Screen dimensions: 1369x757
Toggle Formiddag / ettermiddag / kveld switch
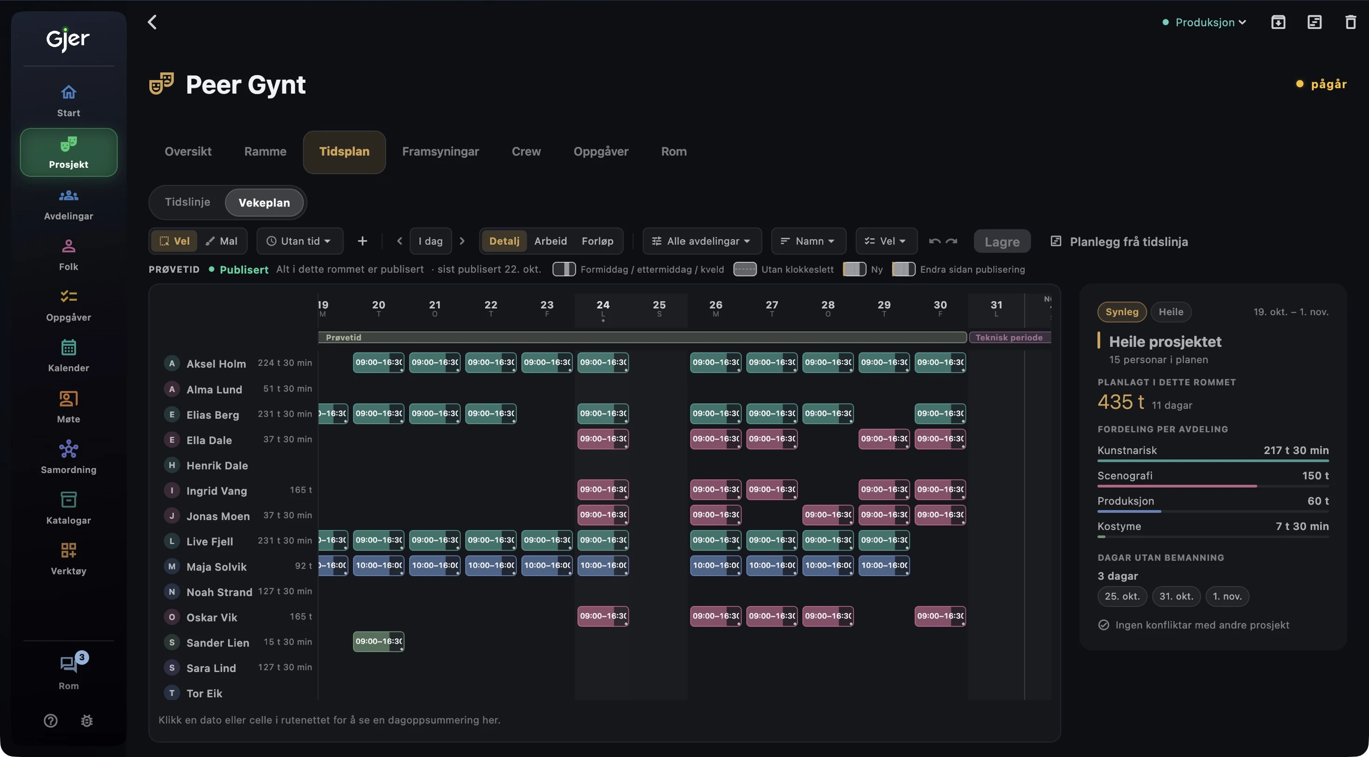pos(564,269)
